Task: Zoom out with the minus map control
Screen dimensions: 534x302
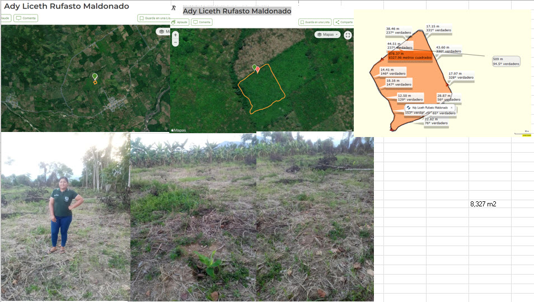Action: [x=175, y=42]
